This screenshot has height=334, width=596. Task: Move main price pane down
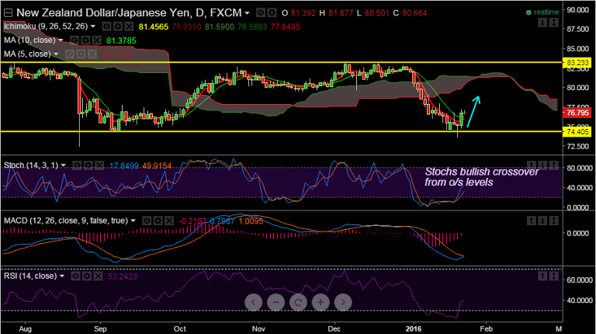point(542,23)
